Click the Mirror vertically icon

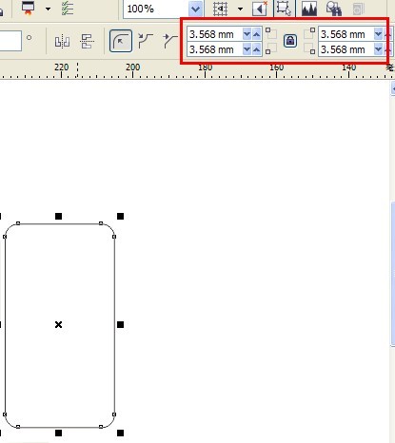[87, 42]
